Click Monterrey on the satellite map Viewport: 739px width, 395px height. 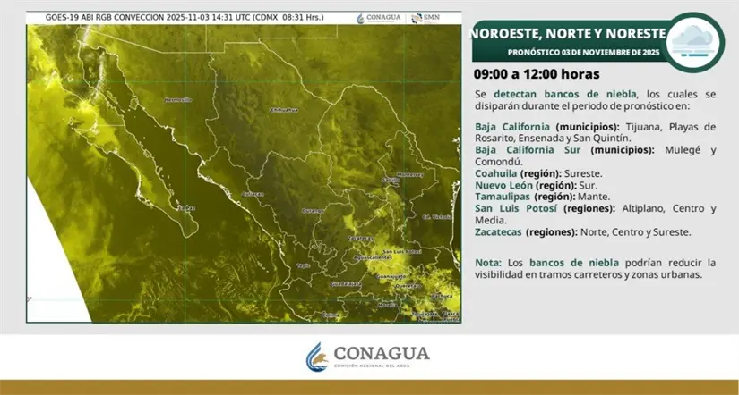click(410, 175)
